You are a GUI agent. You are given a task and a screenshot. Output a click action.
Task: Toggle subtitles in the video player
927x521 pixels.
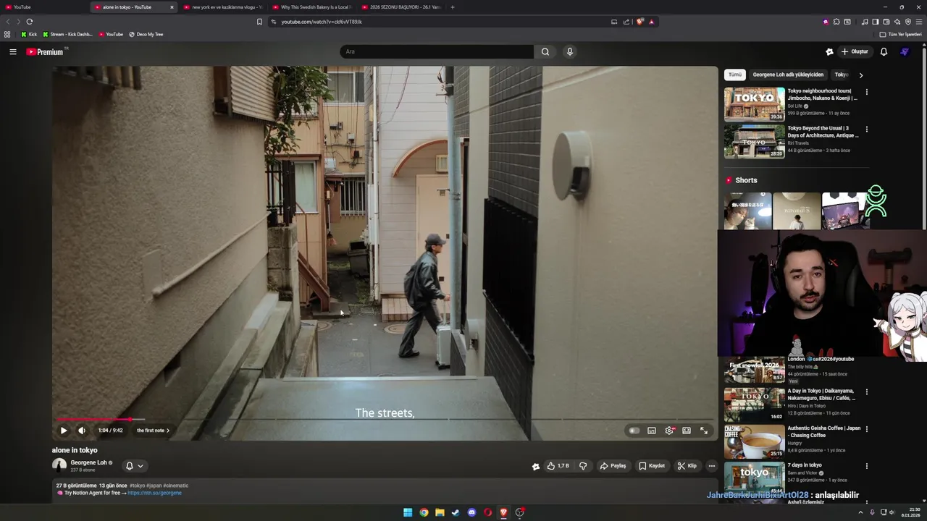[x=652, y=431]
